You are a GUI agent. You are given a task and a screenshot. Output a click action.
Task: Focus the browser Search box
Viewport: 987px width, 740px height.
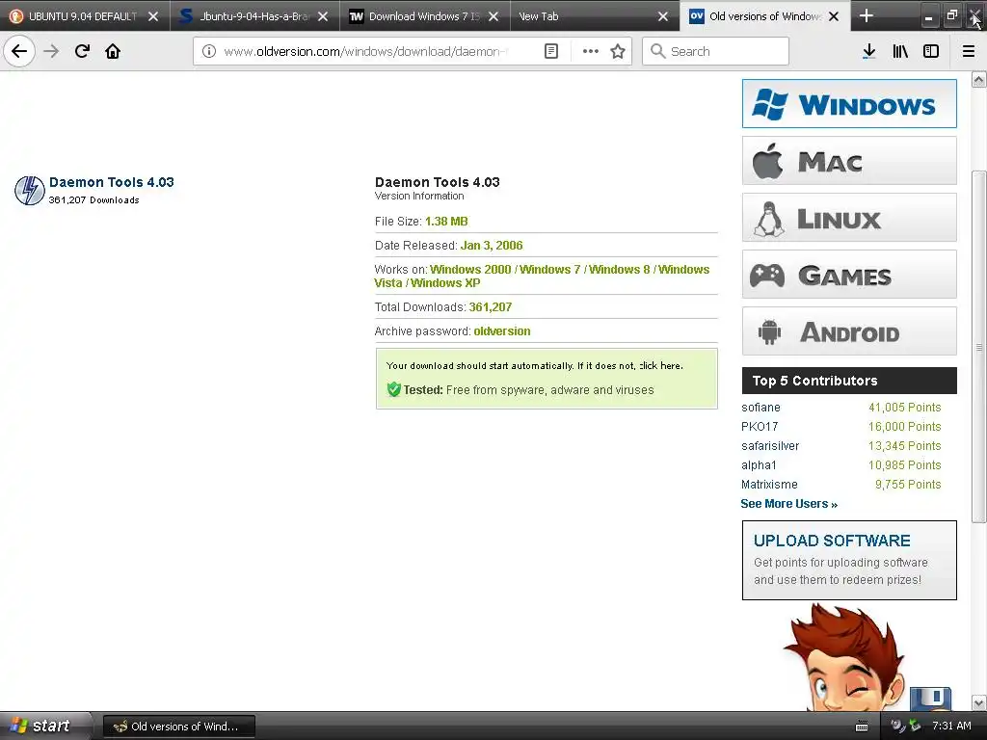(x=716, y=51)
